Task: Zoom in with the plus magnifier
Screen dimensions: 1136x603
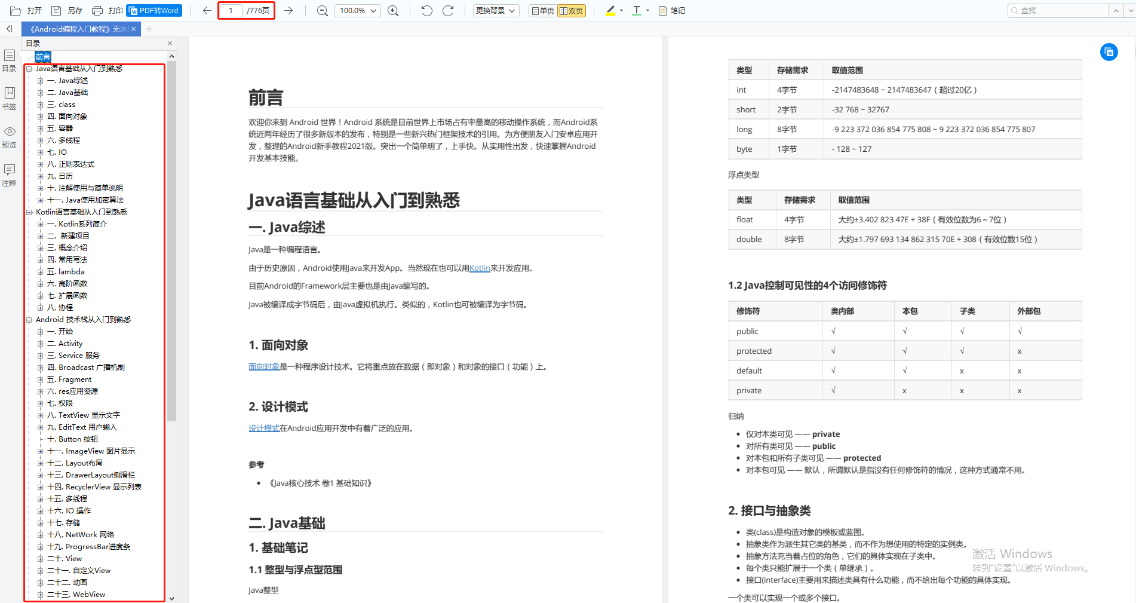Action: click(x=393, y=11)
